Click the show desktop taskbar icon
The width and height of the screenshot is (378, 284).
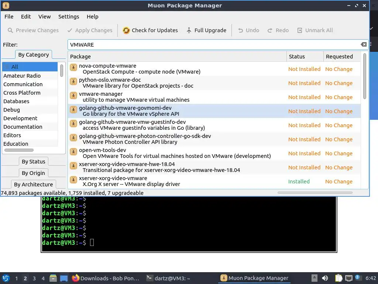pyautogui.click(x=63, y=278)
